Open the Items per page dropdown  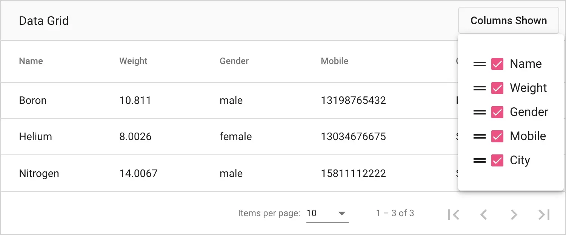[x=327, y=214]
